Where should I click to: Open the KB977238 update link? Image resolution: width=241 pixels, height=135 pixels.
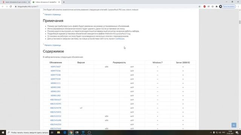coord(56,75)
